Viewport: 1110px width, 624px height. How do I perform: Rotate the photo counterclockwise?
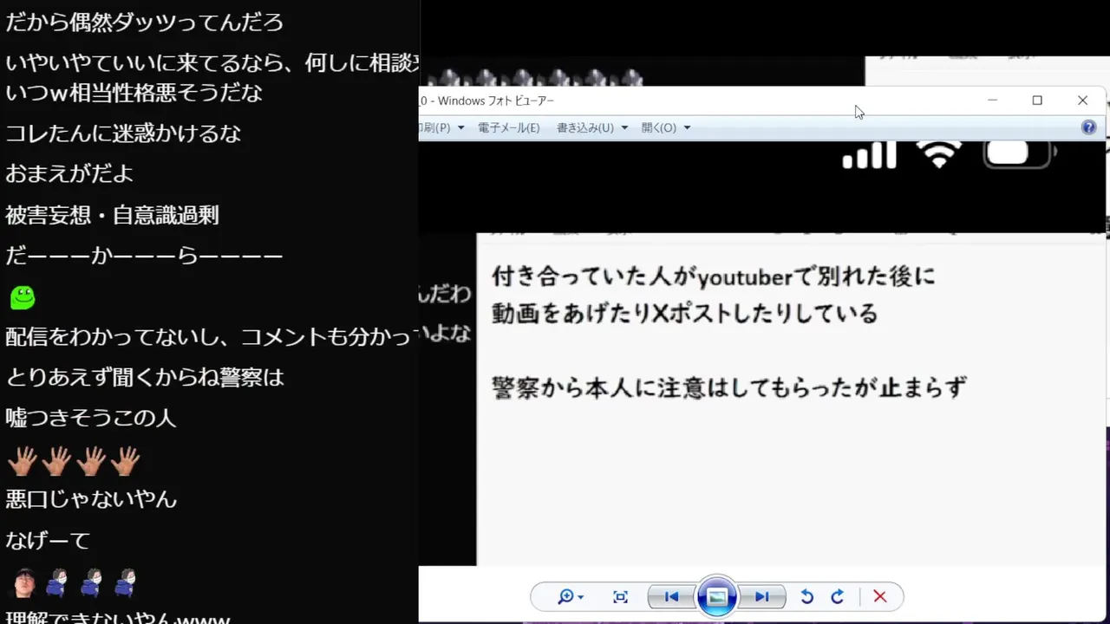pos(806,596)
